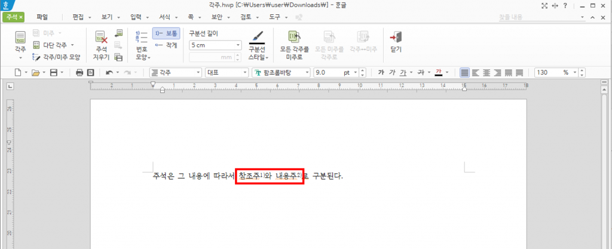The image size is (612, 249).
Task: Open the 파일 menu
Action: click(x=42, y=17)
